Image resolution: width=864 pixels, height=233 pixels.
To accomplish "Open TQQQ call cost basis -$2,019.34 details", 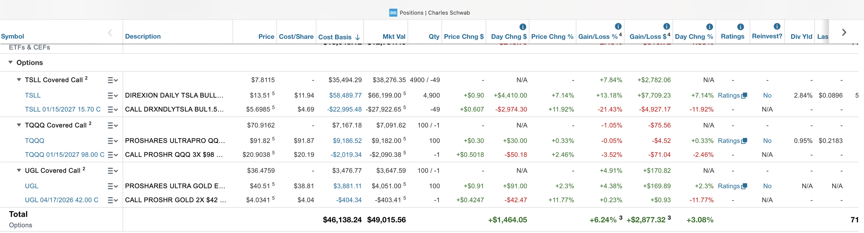I will [x=346, y=155].
